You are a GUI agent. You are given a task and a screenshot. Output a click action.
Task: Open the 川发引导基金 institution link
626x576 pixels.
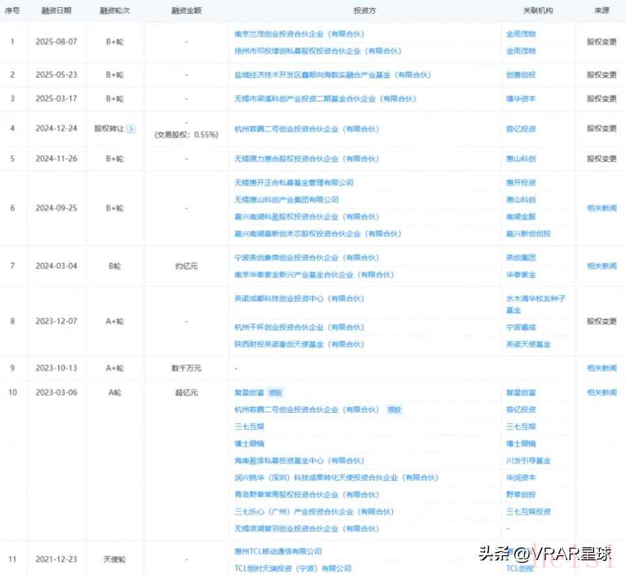pyautogui.click(x=528, y=461)
